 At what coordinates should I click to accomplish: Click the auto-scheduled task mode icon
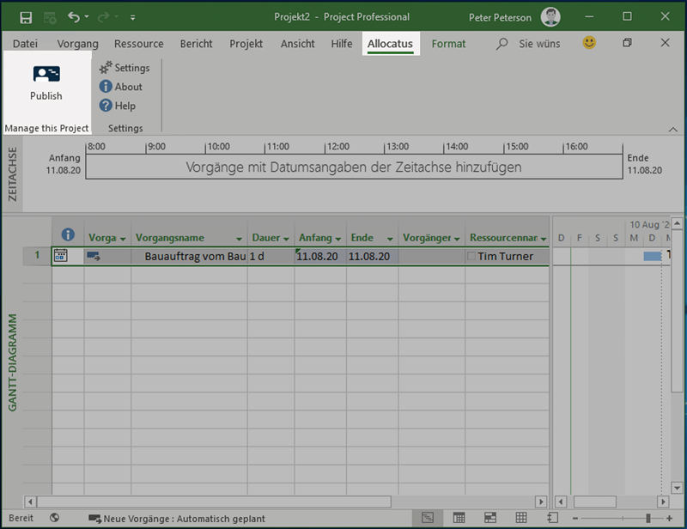point(94,256)
